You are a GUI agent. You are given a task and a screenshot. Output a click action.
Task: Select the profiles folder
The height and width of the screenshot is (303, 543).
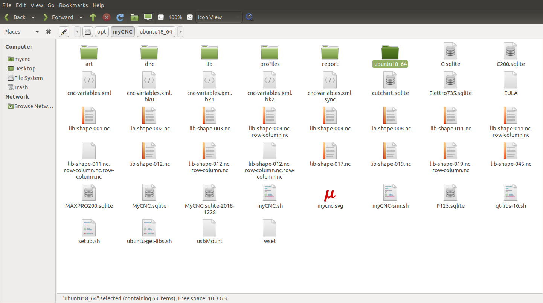[x=270, y=53]
